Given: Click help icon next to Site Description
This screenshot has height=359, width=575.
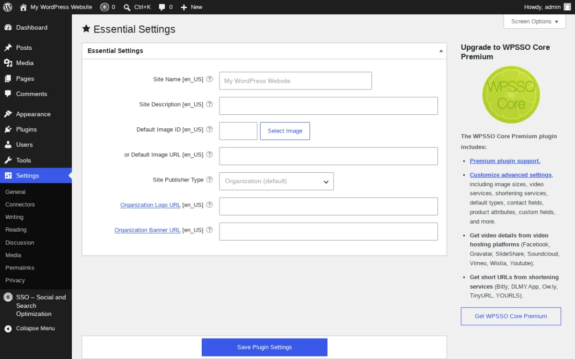Looking at the screenshot, I should (x=209, y=104).
